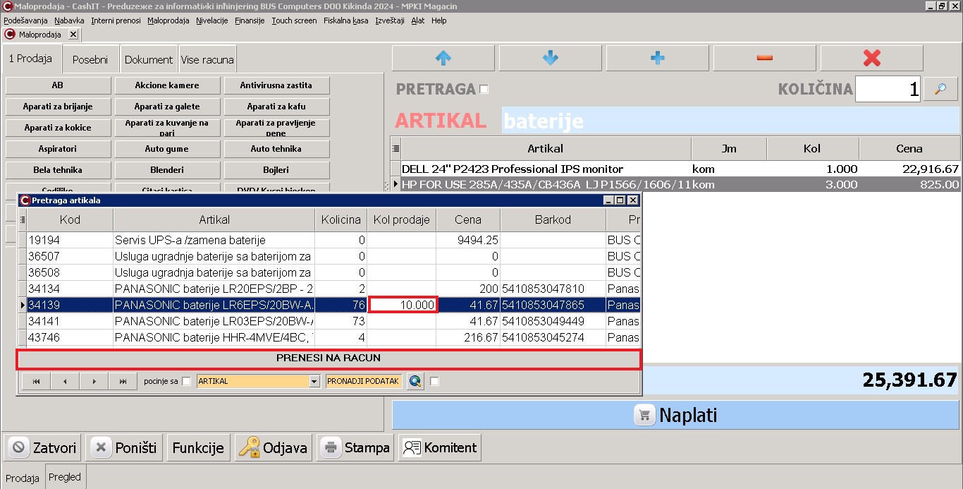Screen dimensions: 963x489
Task: Select the Auto gume category
Action: pyautogui.click(x=167, y=149)
